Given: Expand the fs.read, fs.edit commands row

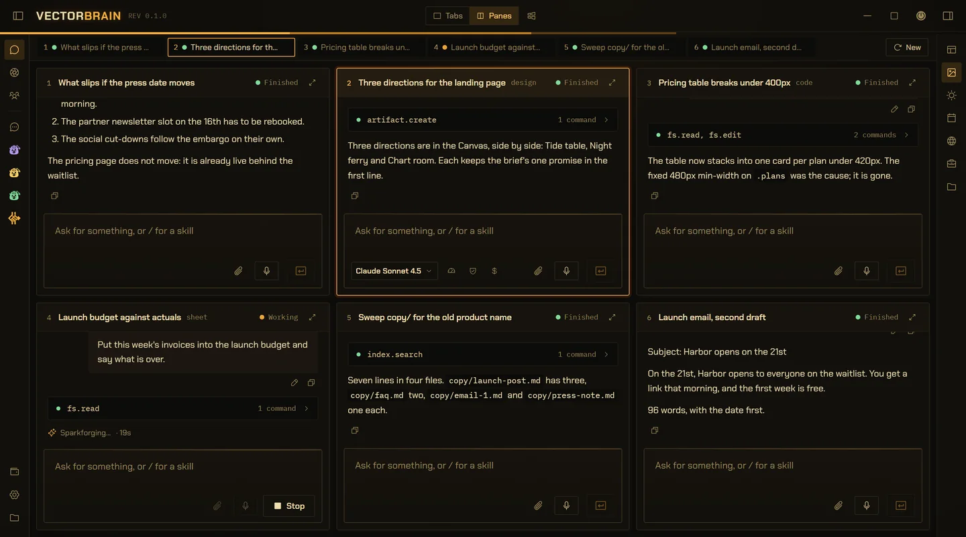Looking at the screenshot, I should point(783,135).
